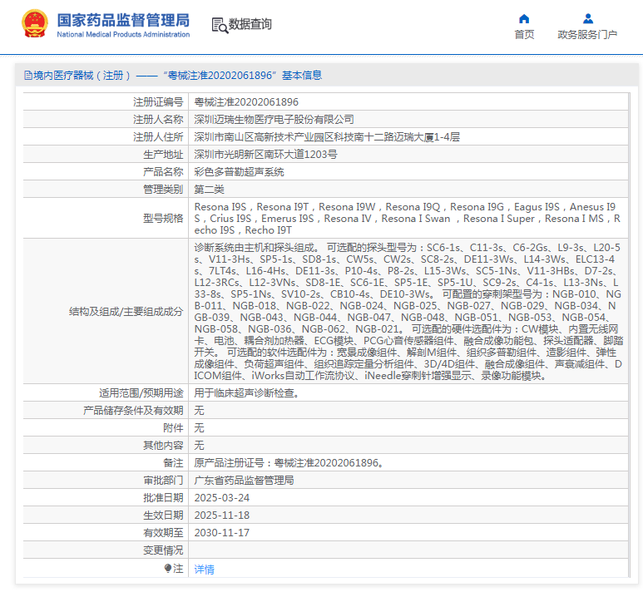Go to the 首页 text label

click(524, 35)
